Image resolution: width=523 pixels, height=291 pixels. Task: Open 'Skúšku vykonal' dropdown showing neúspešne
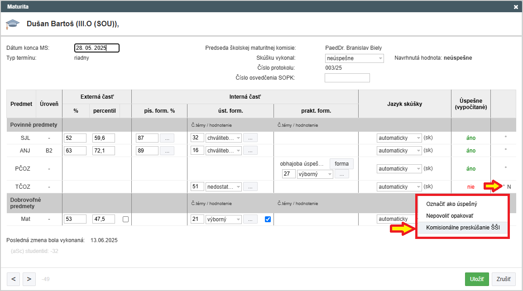click(355, 58)
